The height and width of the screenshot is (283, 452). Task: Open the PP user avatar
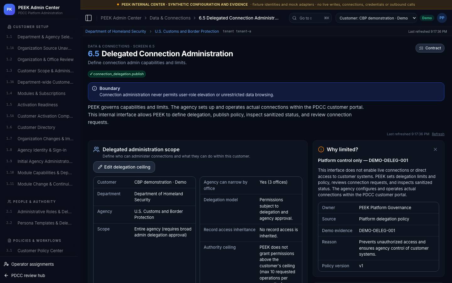point(442,18)
